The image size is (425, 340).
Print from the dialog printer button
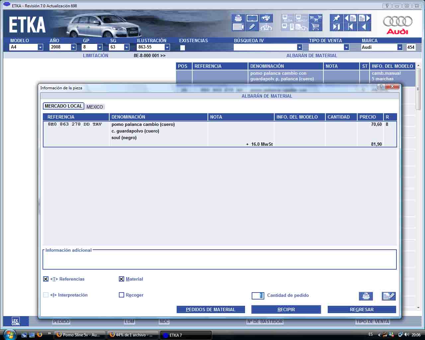[x=366, y=296]
